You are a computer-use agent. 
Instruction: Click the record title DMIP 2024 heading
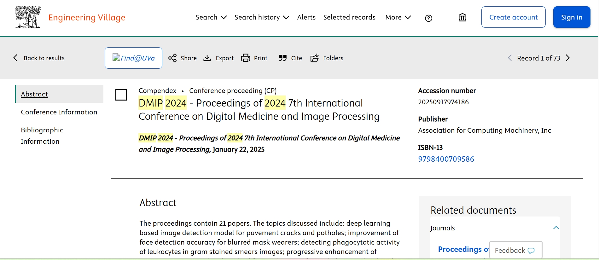point(259,110)
